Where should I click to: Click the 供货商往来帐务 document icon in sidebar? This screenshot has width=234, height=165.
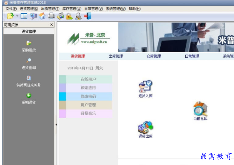[29, 78]
